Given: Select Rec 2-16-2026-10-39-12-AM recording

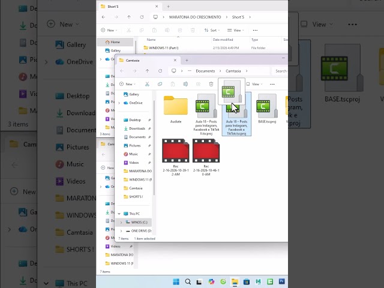Looking at the screenshot, I should tap(176, 157).
